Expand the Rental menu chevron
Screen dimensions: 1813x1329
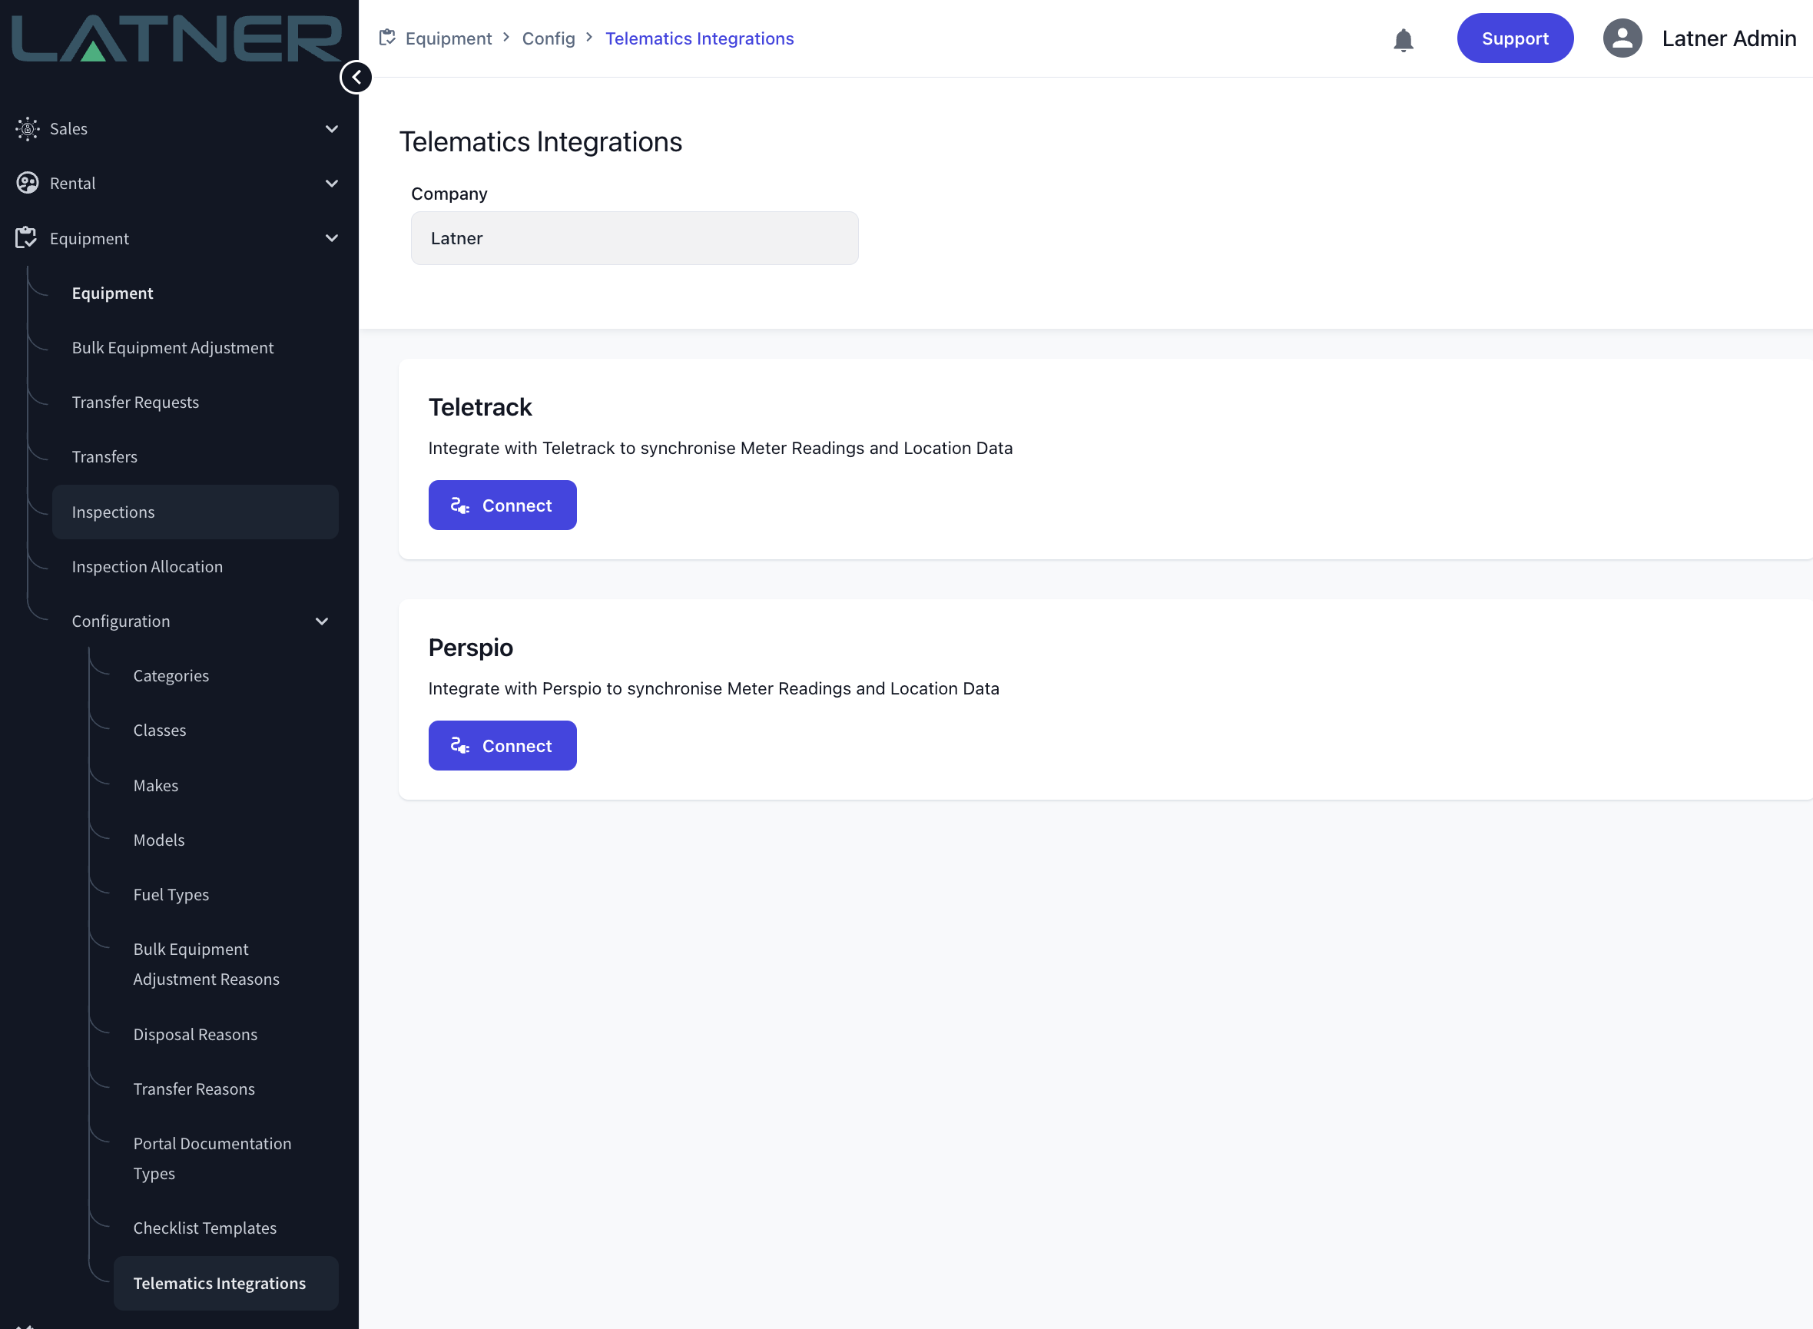(331, 184)
